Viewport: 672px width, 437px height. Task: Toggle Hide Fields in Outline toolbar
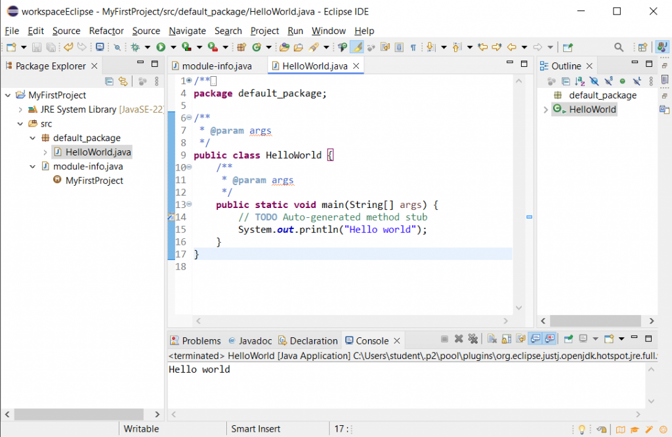click(x=594, y=81)
